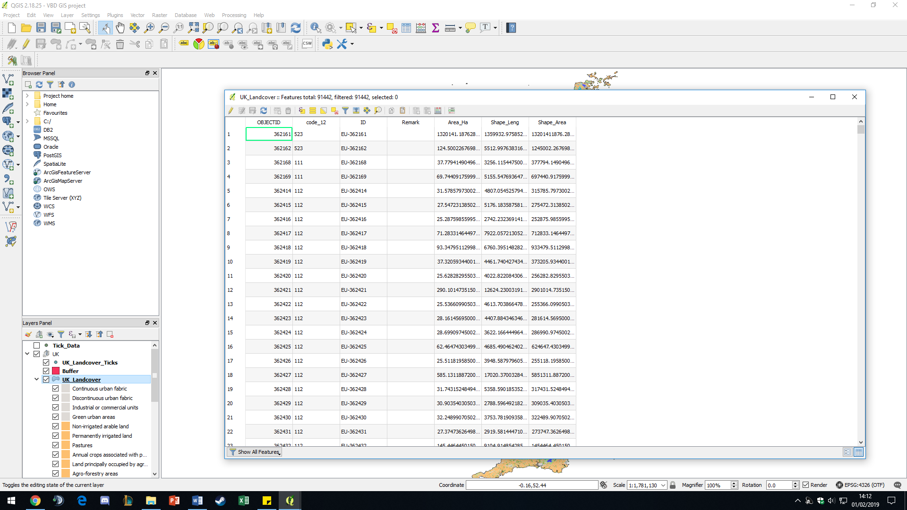Save the current project
The width and height of the screenshot is (907, 510).
tap(41, 28)
